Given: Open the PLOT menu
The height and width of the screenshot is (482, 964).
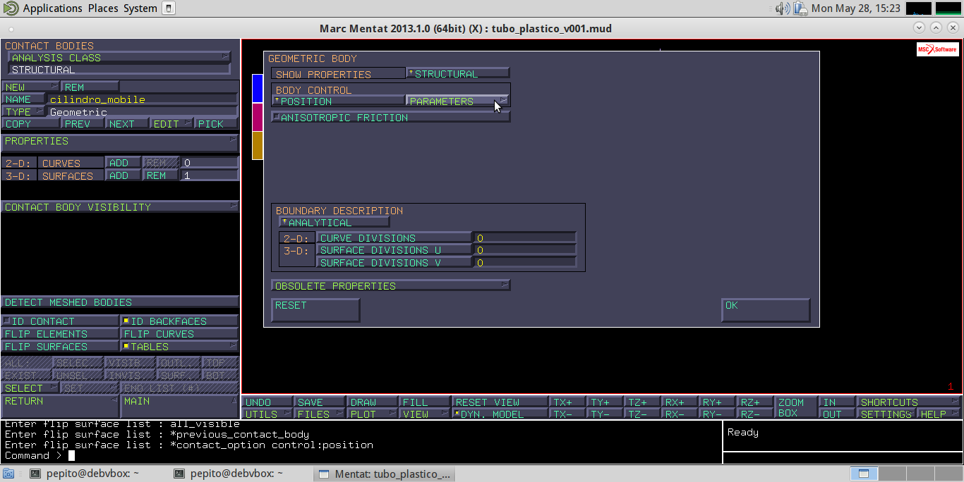Looking at the screenshot, I should coord(371,414).
